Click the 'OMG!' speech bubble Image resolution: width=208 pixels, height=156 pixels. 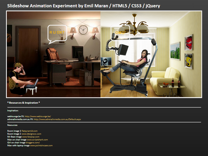click(x=120, y=32)
